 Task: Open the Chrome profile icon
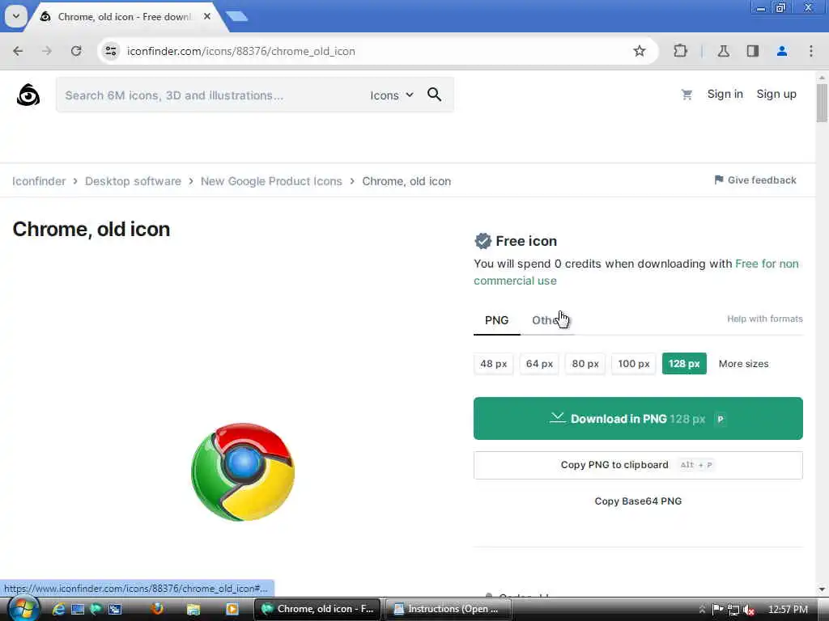781,51
